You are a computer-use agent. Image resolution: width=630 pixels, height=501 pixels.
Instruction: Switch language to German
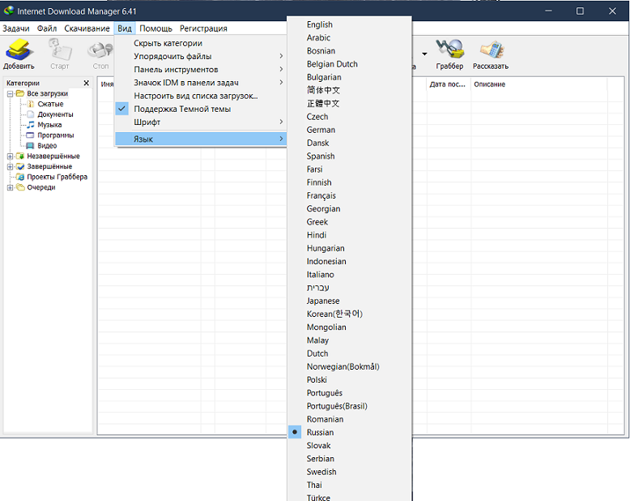[350, 130]
